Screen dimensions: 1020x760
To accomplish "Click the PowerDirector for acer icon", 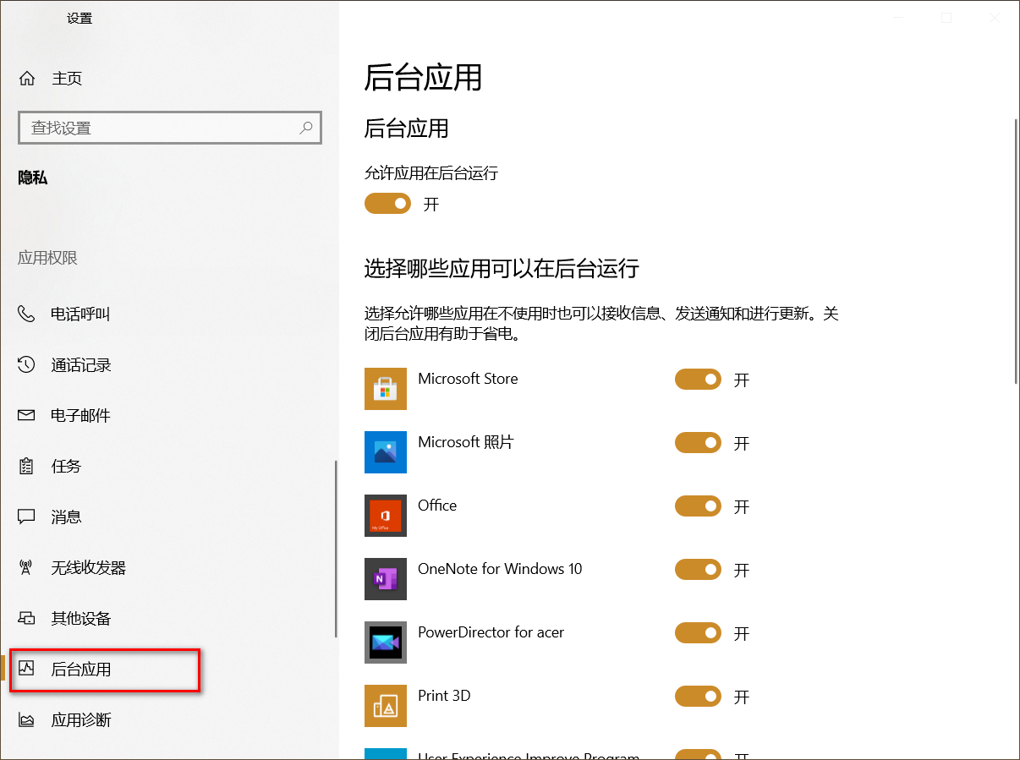I will (x=386, y=642).
